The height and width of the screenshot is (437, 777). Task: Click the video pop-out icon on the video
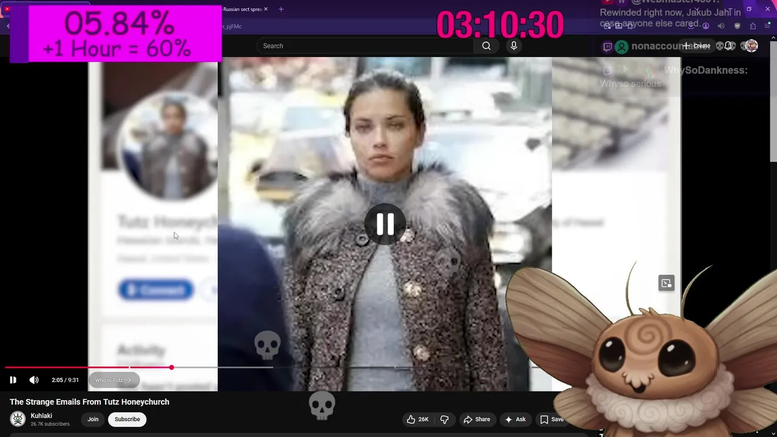pyautogui.click(x=667, y=283)
